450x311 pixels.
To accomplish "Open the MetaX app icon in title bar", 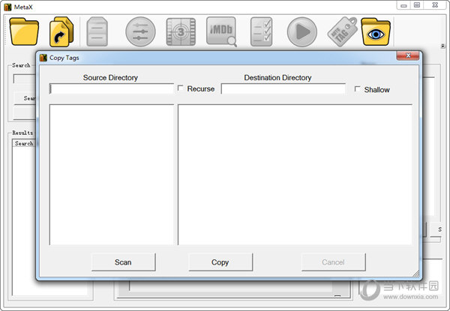I will click(x=7, y=7).
